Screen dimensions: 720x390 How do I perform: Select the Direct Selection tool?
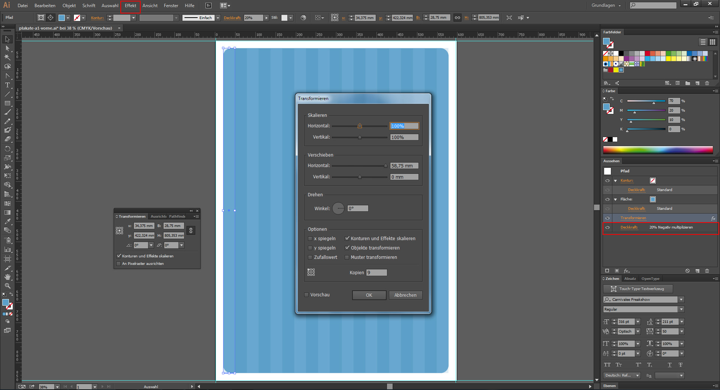[x=7, y=48]
